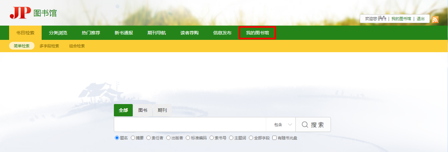Select the 出版者 radio option
448x152 pixels.
[x=168, y=138]
